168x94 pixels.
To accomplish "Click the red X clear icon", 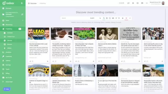I will [x=126, y=18].
